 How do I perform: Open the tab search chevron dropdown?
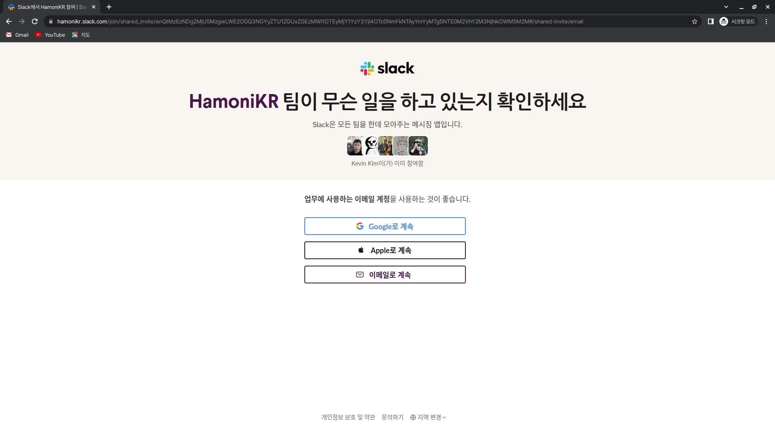[x=726, y=7]
